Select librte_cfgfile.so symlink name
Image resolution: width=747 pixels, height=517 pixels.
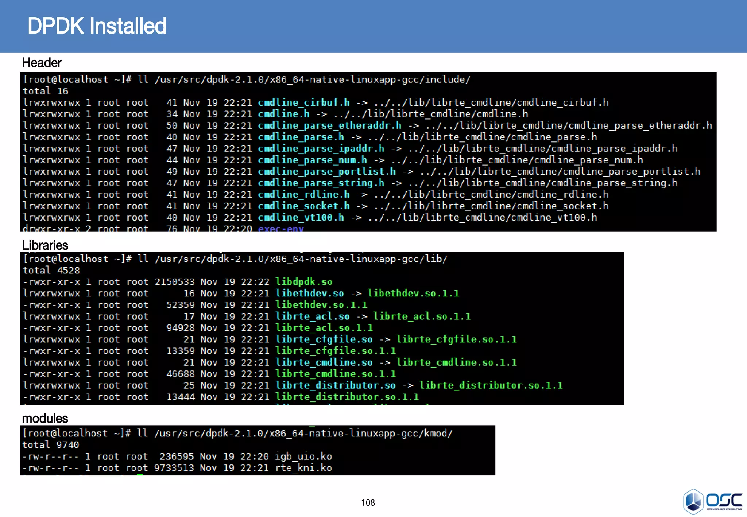tap(324, 339)
